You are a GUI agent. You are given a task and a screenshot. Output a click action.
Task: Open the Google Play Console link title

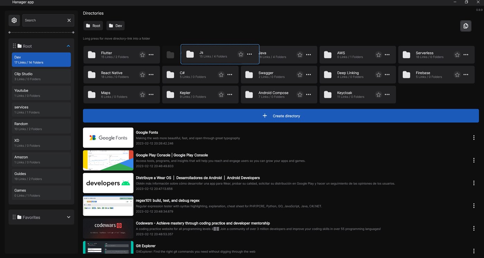pyautogui.click(x=172, y=155)
